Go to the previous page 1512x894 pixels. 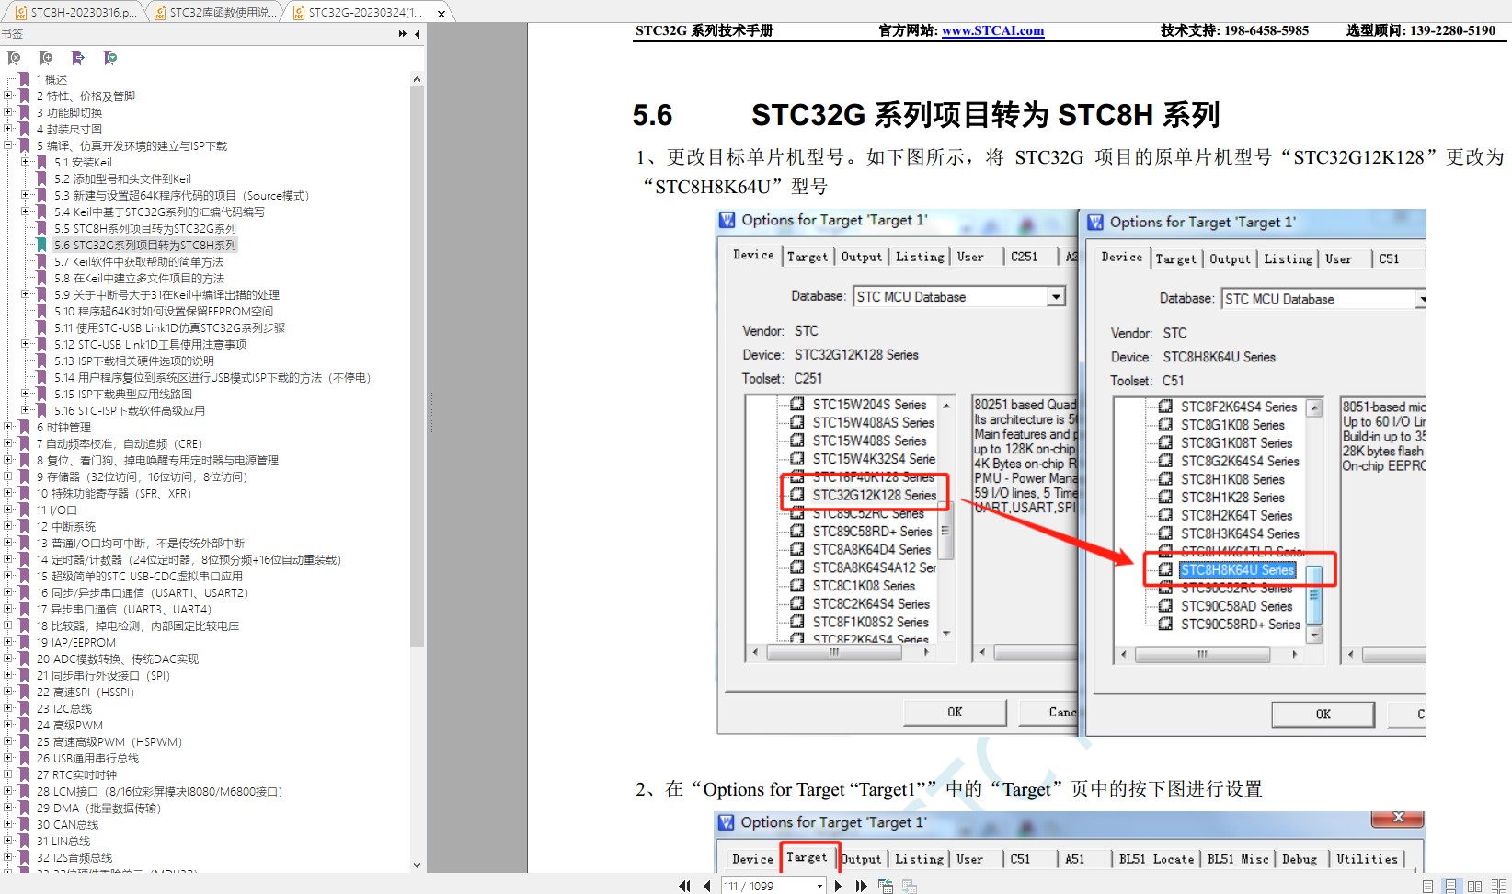[706, 886]
